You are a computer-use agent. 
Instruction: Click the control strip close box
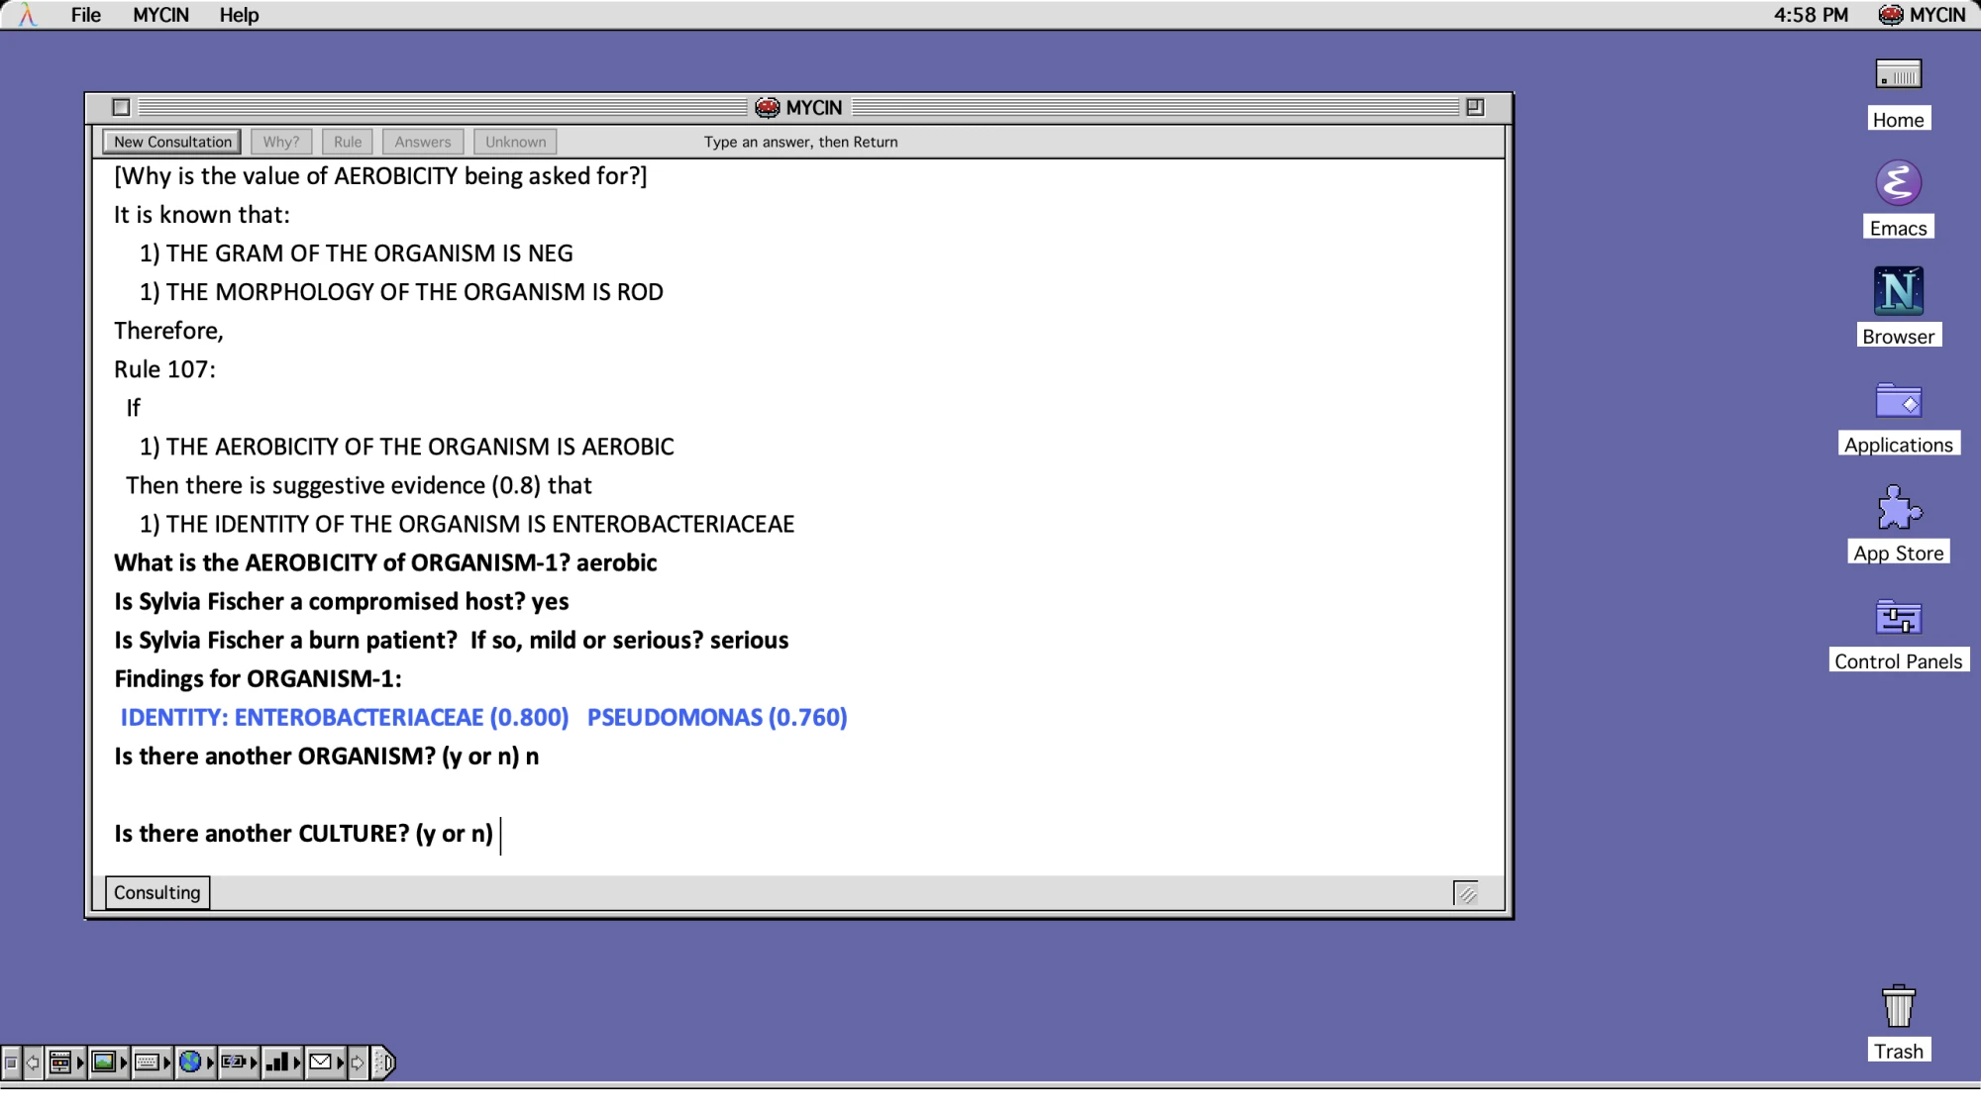pyautogui.click(x=11, y=1063)
